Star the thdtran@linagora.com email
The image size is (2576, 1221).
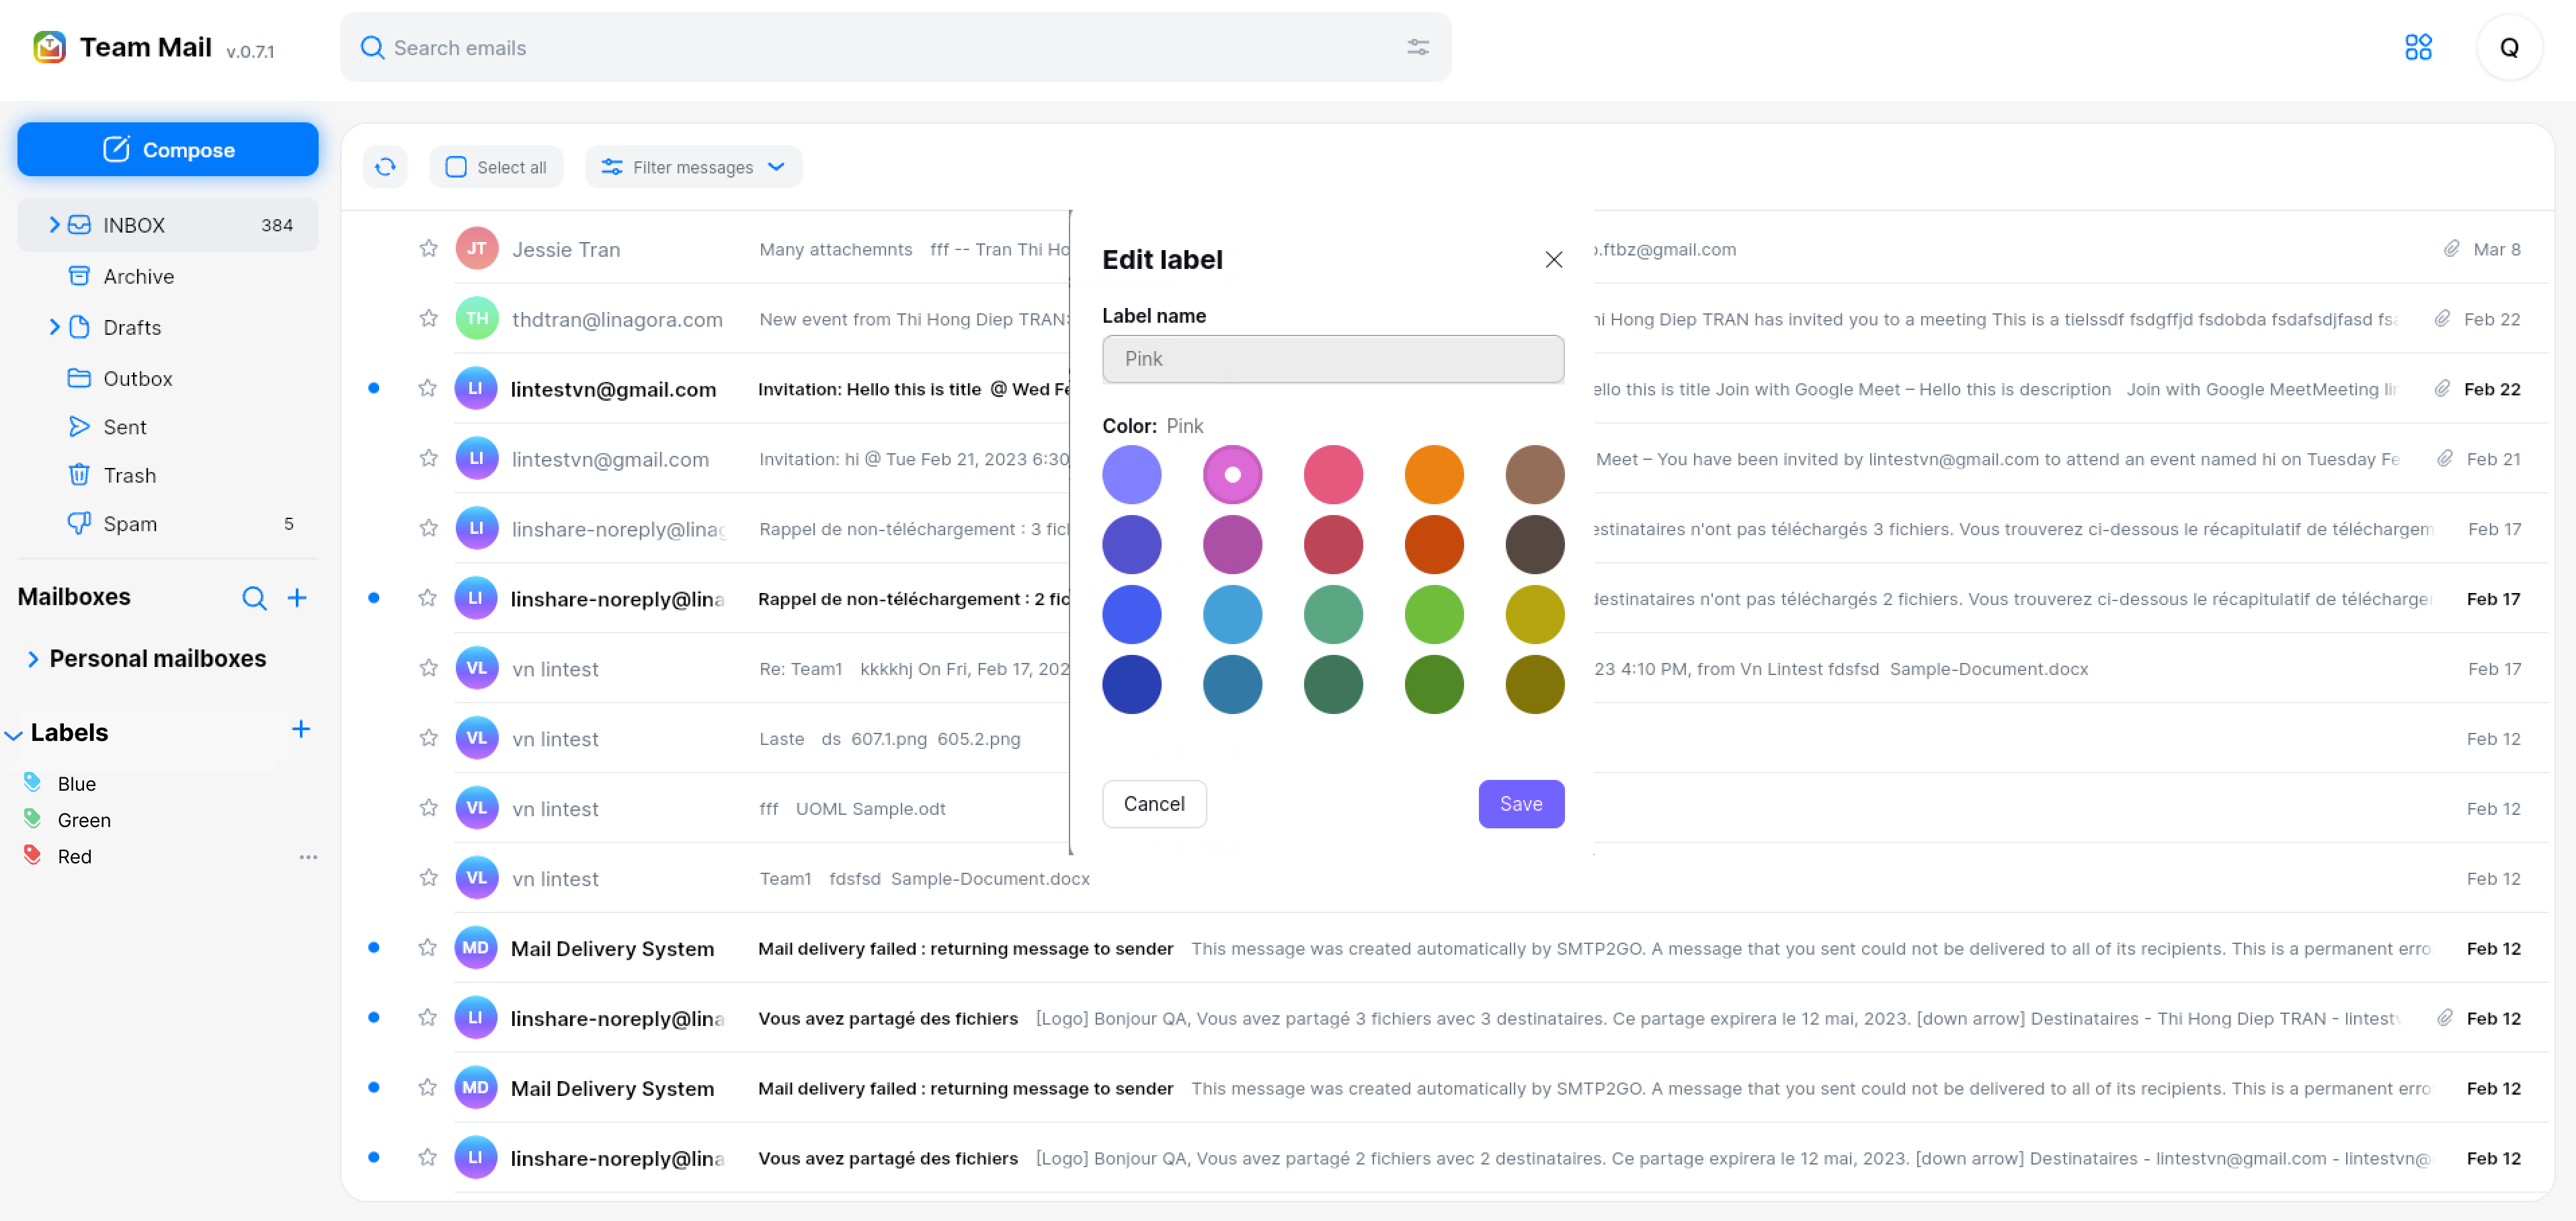tap(428, 318)
